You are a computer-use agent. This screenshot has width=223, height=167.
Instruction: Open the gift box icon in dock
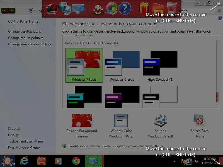pyautogui.click(x=144, y=8)
